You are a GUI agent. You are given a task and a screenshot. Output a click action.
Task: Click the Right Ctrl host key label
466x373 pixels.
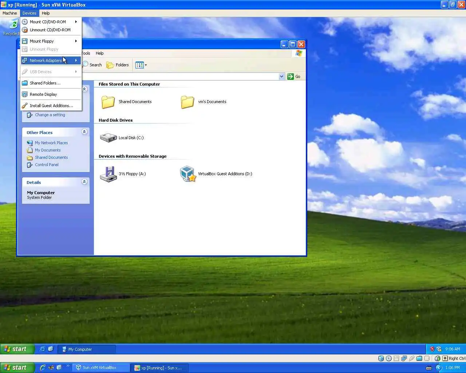[457, 358]
